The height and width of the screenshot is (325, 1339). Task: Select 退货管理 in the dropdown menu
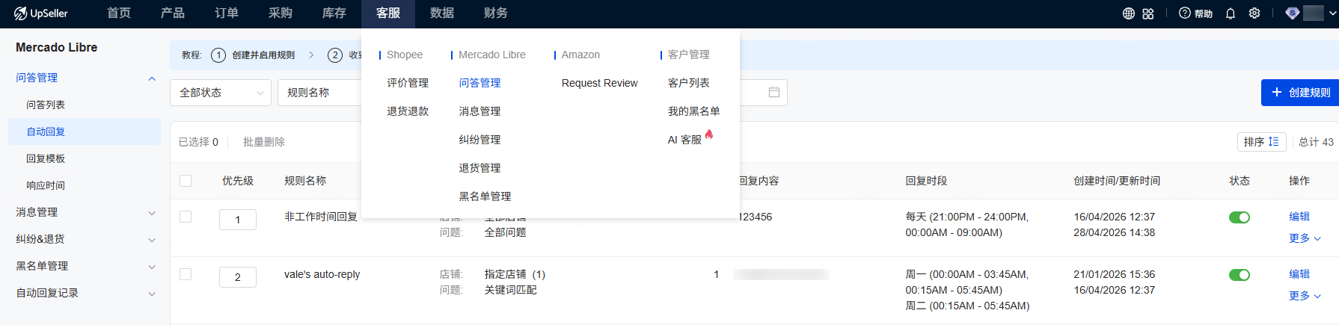(x=479, y=168)
